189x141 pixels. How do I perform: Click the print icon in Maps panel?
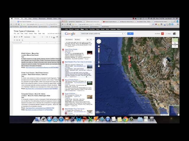[x=88, y=39]
